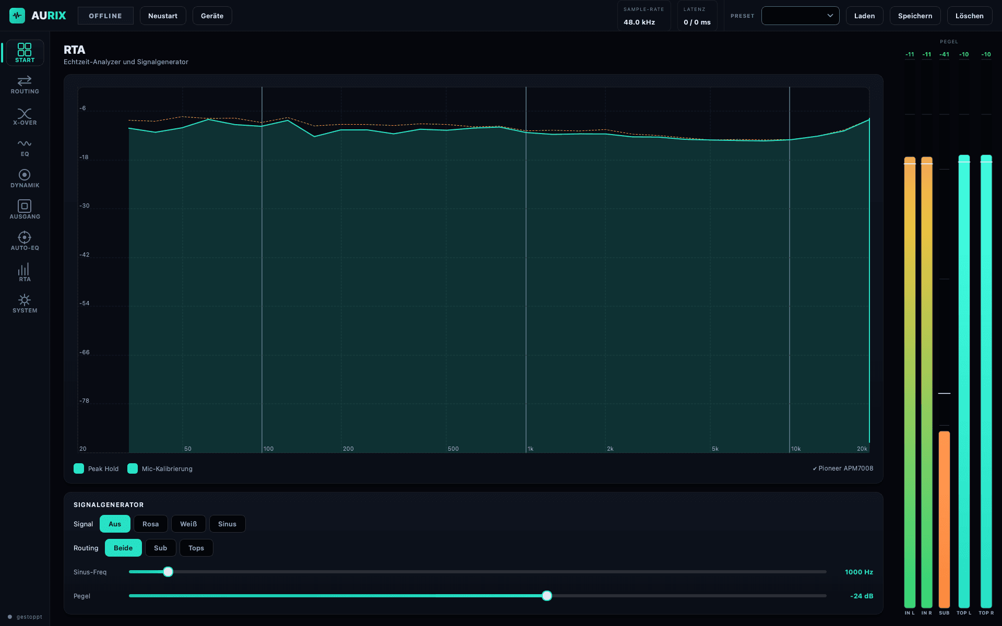Open the Preset dropdown
Screen dimensions: 1002x626
click(800, 16)
